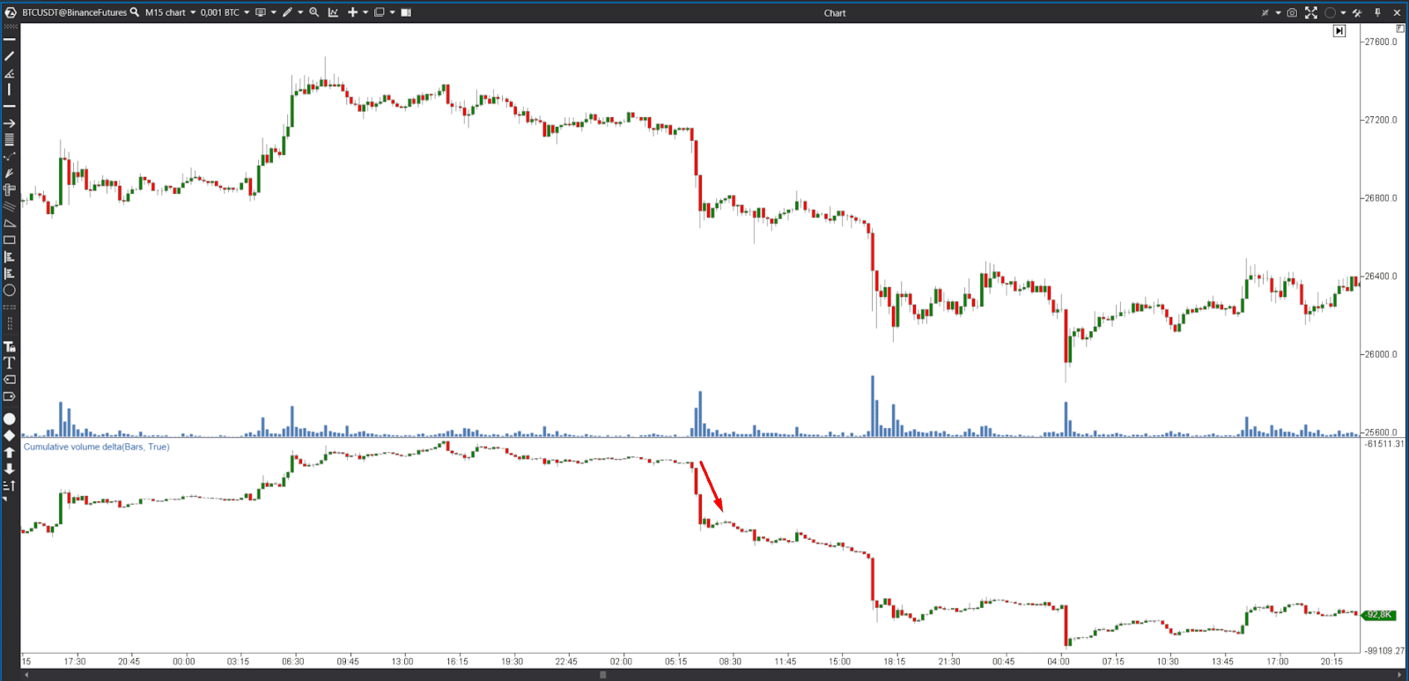
Task: Click the monitor display icon in top toolbar
Action: 261,12
